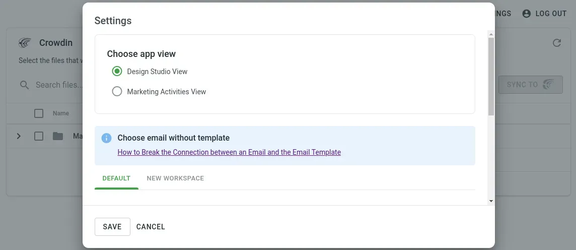Tick the select-all checkbox next to Name
The image size is (576, 250).
click(39, 113)
